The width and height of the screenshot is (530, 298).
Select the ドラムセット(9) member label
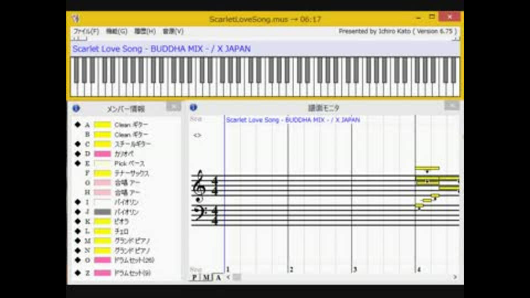click(x=132, y=273)
